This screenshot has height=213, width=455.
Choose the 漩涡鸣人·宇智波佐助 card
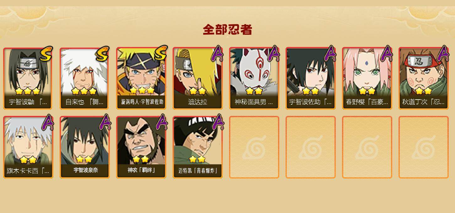click(141, 78)
